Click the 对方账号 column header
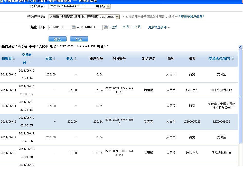This screenshot has height=172, width=243. (x=119, y=58)
